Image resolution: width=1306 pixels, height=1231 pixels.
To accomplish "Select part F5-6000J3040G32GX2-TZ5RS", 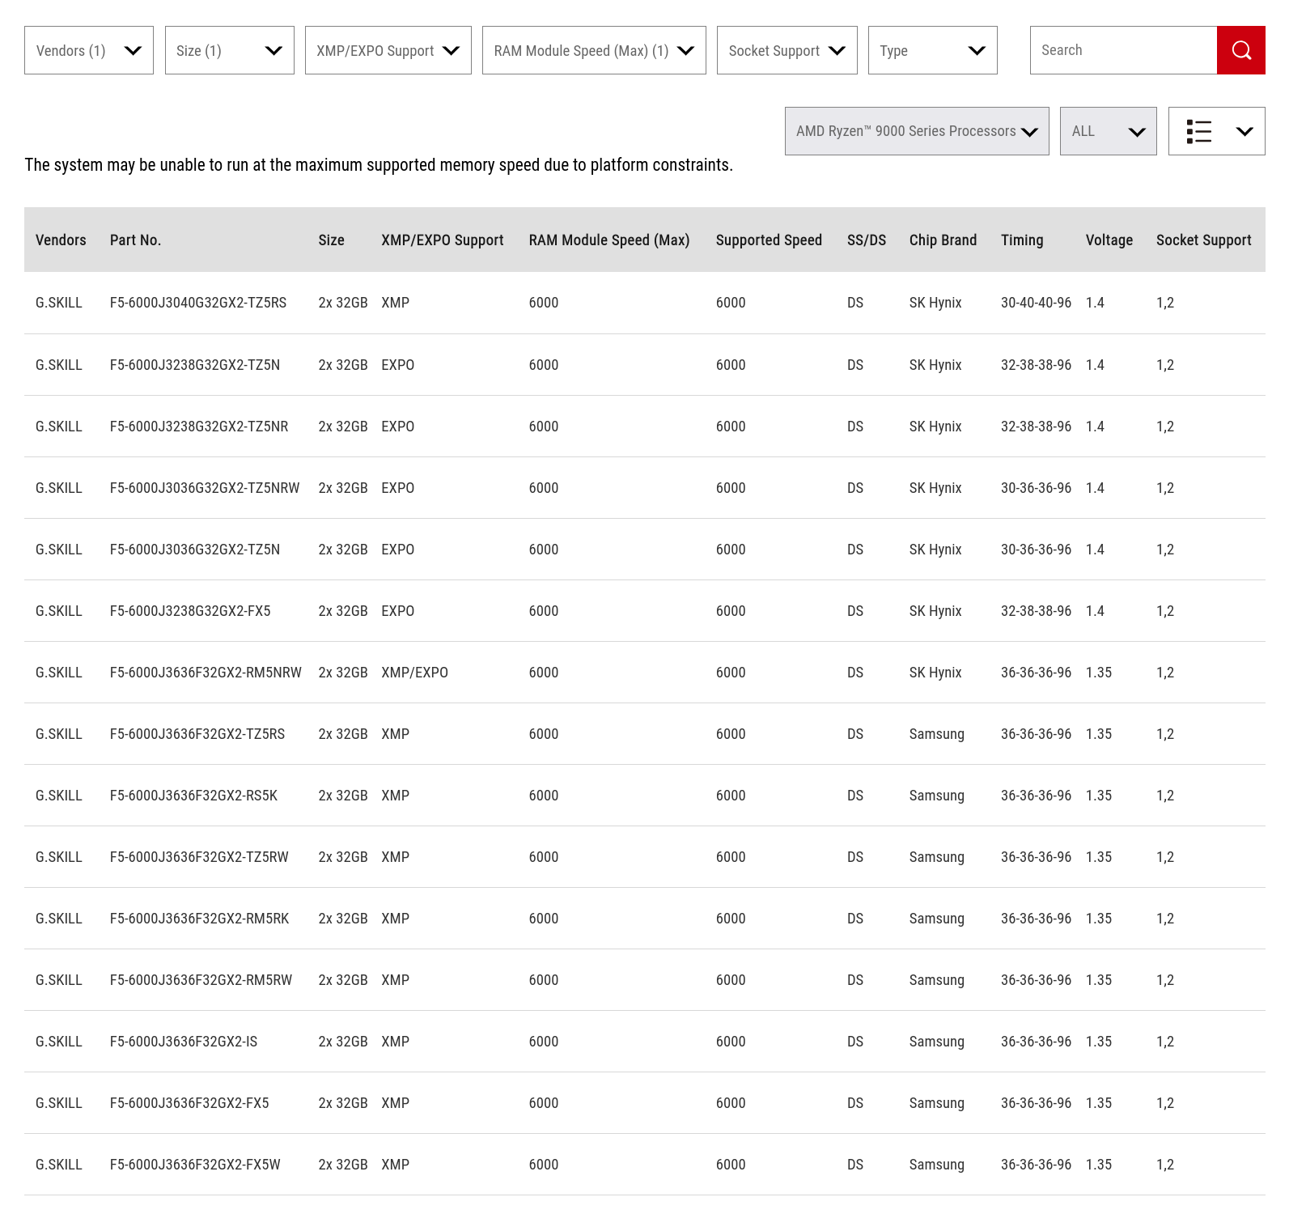I will pos(198,303).
